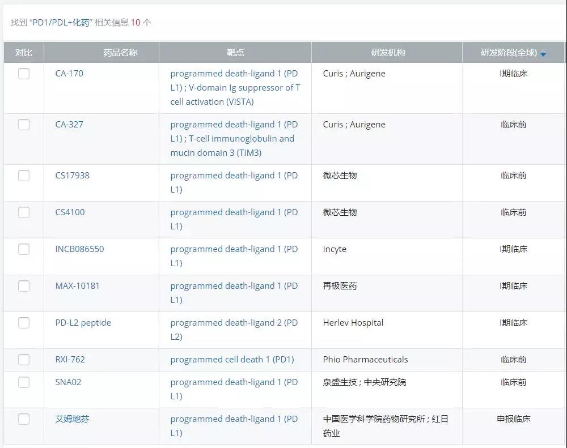Select the I期临床 stage for CA-170
This screenshot has width=567, height=448.
pyautogui.click(x=514, y=73)
